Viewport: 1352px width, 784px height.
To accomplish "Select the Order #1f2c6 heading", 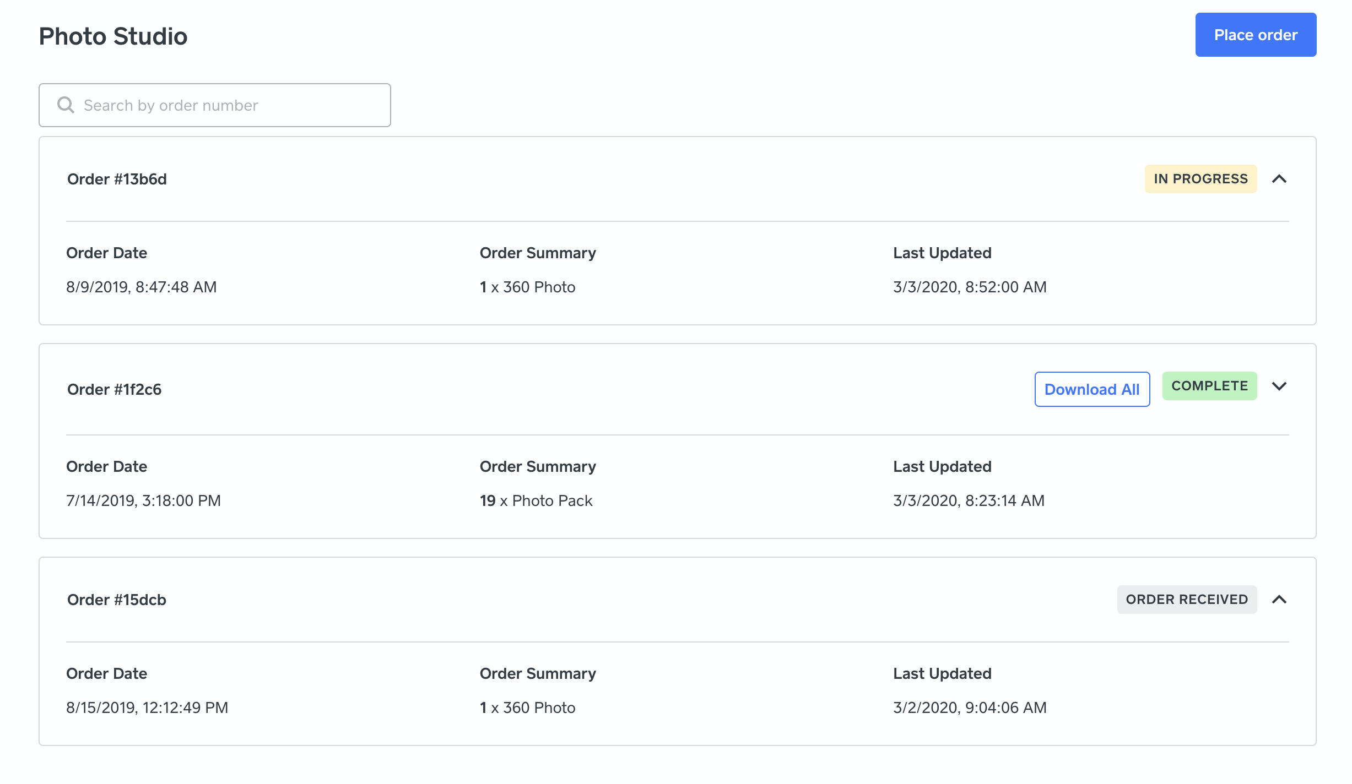I will click(114, 390).
